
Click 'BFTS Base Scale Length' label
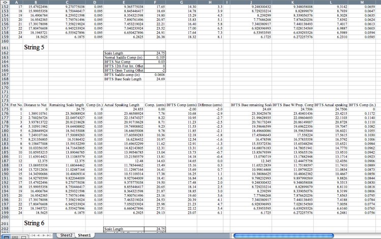[x=123, y=79]
